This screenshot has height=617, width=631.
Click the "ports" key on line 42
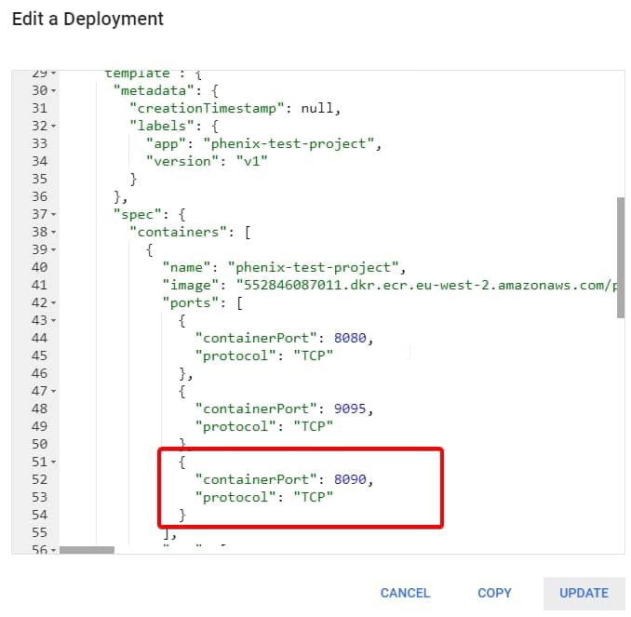tap(191, 303)
